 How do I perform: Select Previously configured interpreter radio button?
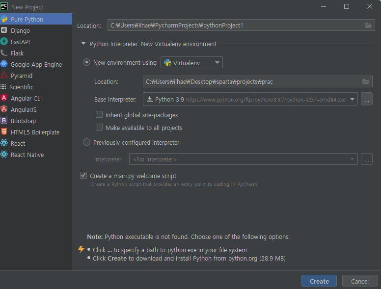point(86,142)
